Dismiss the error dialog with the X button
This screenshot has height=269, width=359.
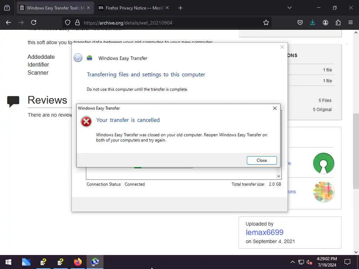(x=275, y=108)
